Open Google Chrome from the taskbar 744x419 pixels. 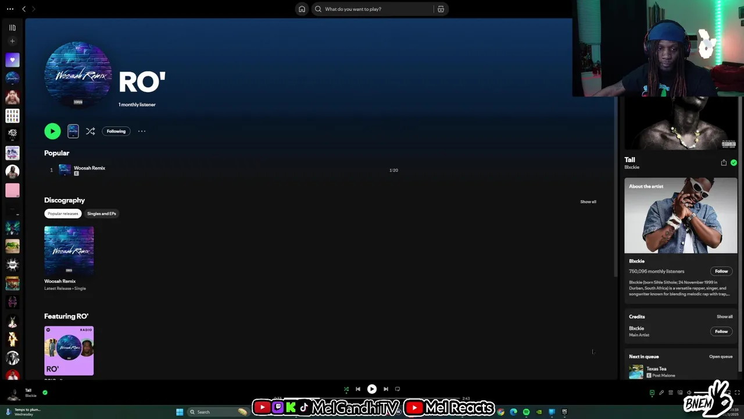pos(501,412)
